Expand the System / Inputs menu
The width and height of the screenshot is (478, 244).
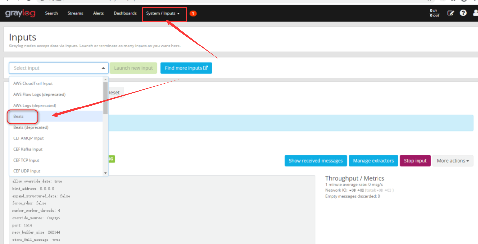tap(163, 14)
